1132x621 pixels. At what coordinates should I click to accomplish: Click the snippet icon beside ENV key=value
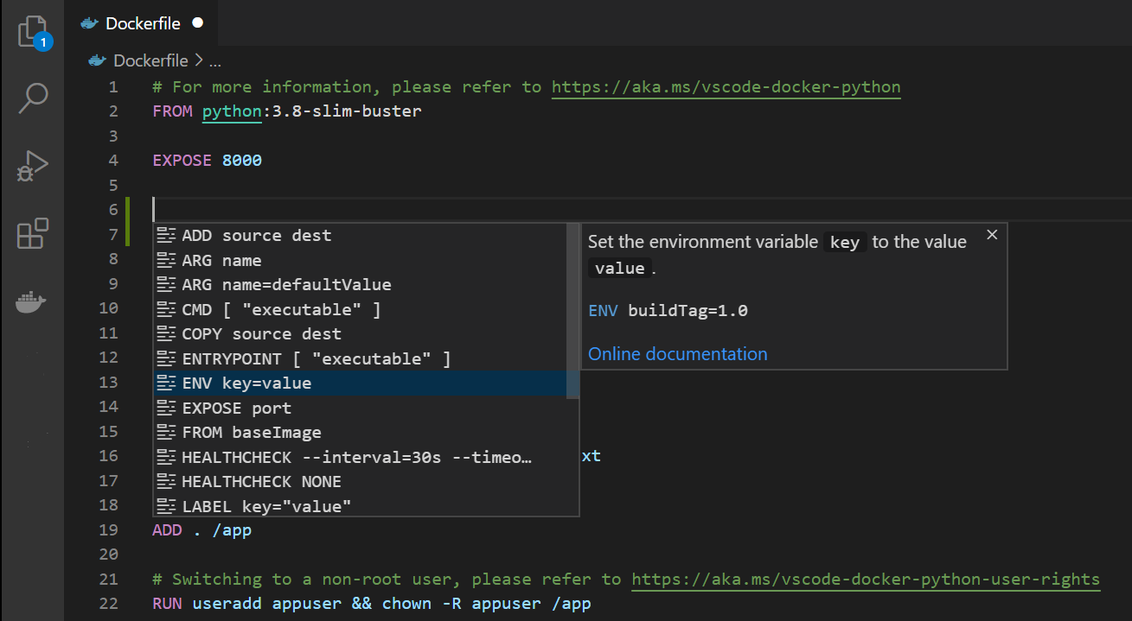[x=166, y=383]
